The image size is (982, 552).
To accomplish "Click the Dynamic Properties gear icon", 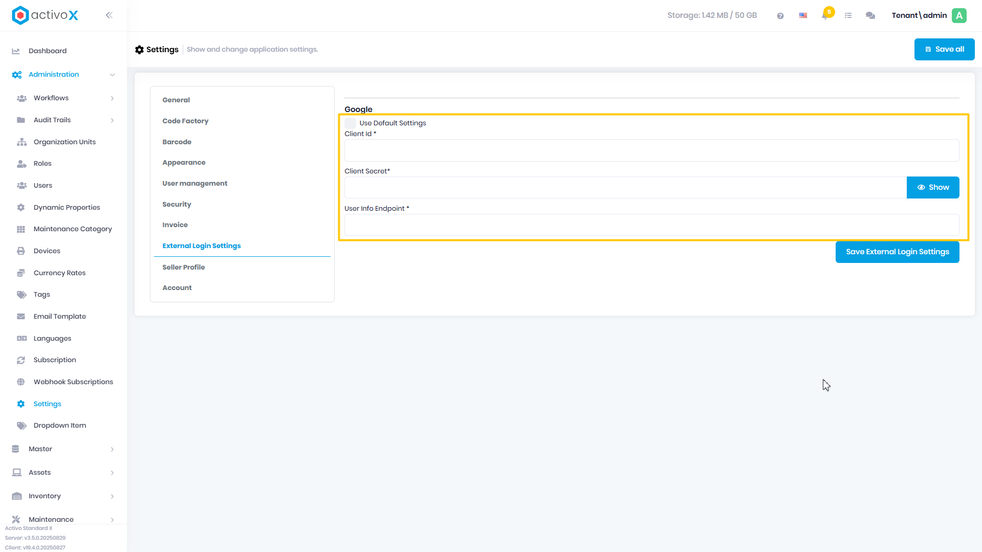I will tap(21, 208).
